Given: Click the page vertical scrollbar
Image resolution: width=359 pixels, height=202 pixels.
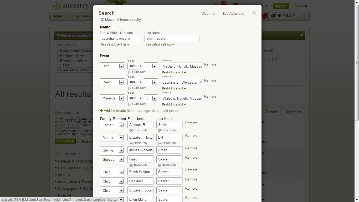Looking at the screenshot, I should pos(357,63).
